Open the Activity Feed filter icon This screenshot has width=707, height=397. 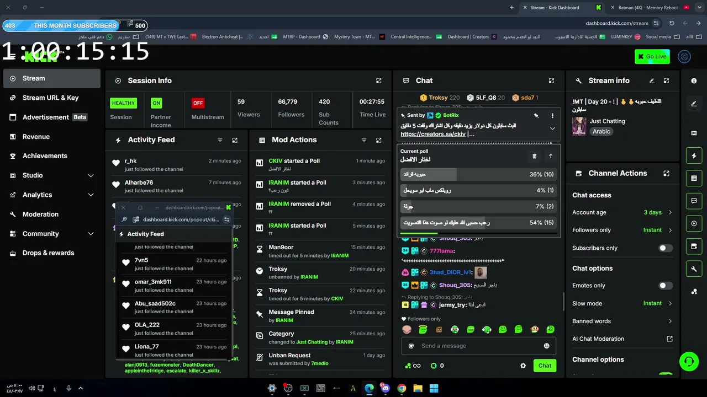coord(220,140)
